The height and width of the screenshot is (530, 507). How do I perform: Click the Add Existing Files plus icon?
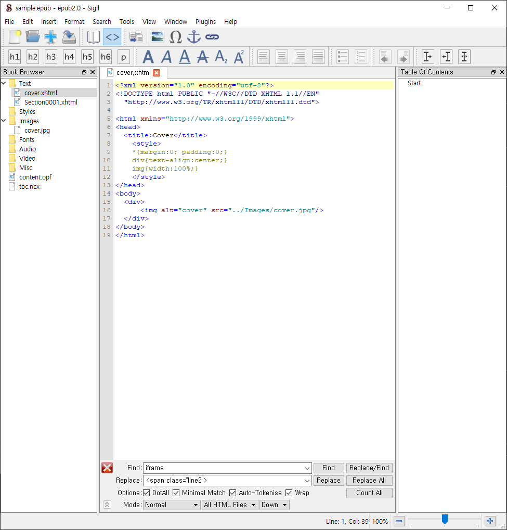click(x=51, y=37)
